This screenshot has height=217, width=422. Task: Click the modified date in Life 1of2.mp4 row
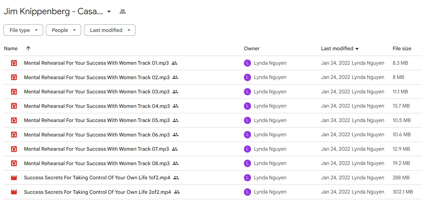pos(336,178)
